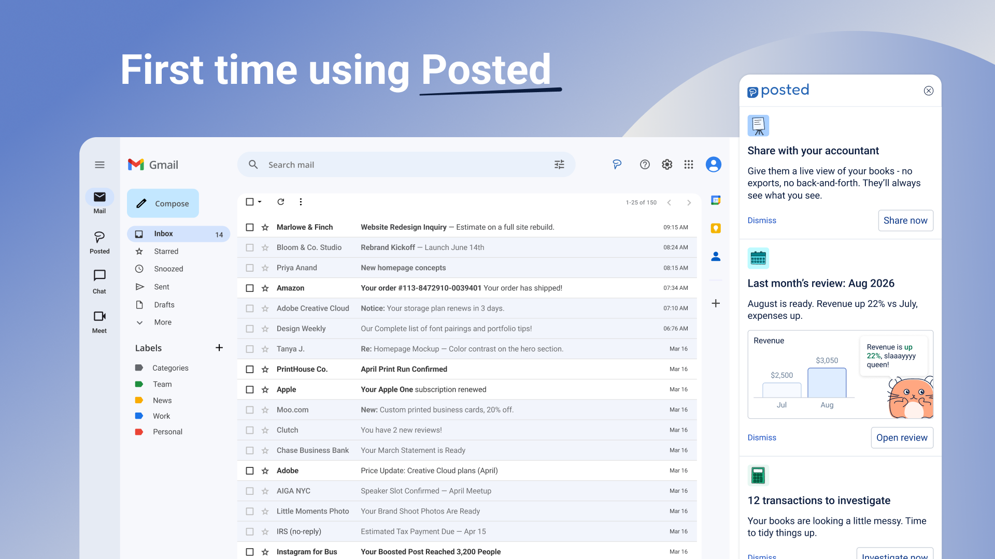
Task: Show search options filter icon
Action: pos(559,165)
